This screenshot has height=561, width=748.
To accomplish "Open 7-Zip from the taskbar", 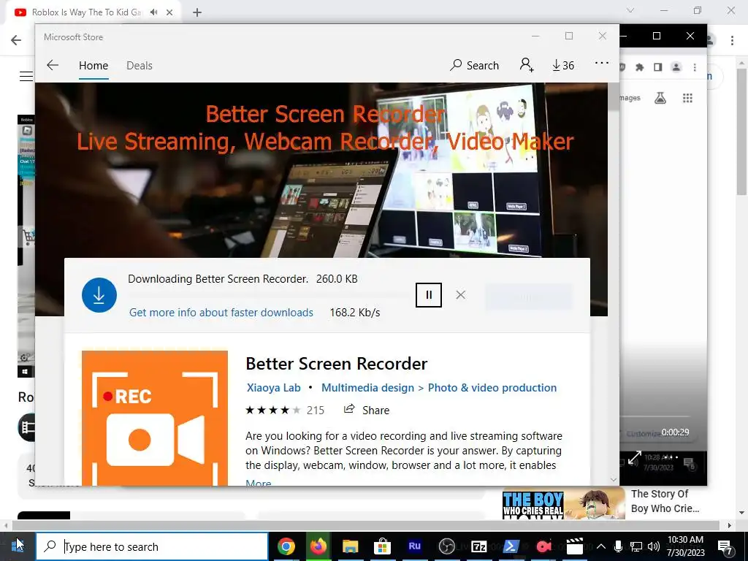I will pyautogui.click(x=478, y=546).
